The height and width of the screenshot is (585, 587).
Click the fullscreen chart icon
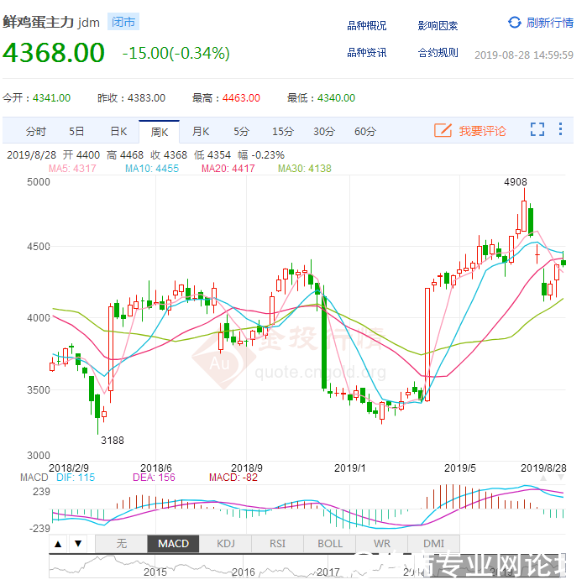tap(537, 130)
